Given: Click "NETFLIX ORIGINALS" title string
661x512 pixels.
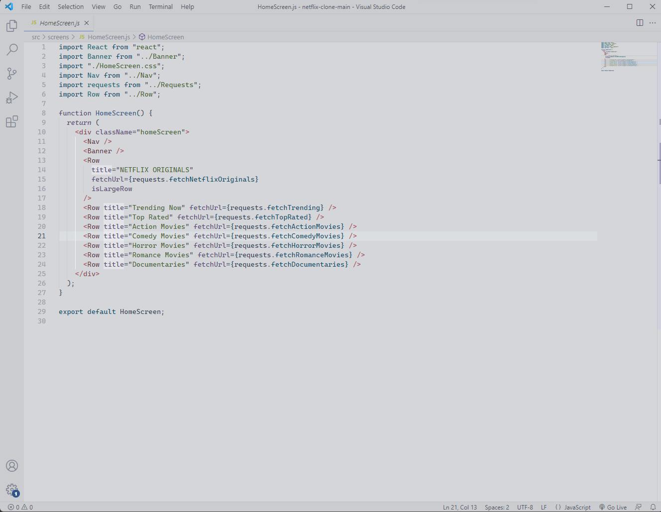Looking at the screenshot, I should [154, 170].
